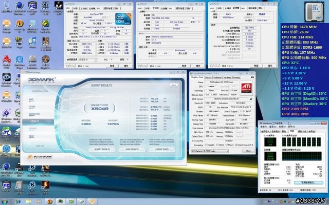Open the purple diamond desktop icon
Image resolution: width=329 pixels, height=205 pixels.
(7, 113)
